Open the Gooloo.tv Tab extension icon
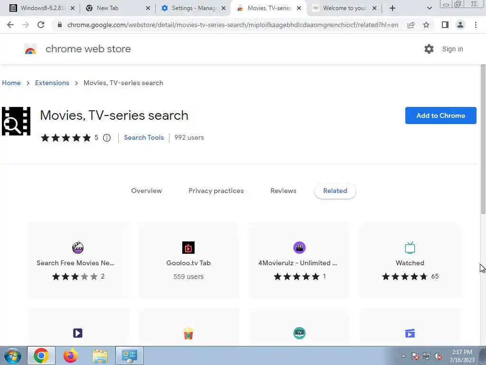Viewport: 486px width, 365px height. click(188, 248)
